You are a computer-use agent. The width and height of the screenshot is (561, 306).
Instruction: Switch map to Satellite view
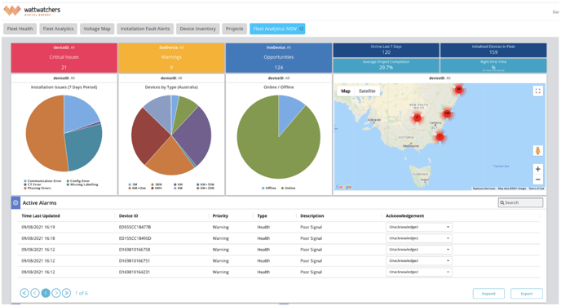coord(367,91)
